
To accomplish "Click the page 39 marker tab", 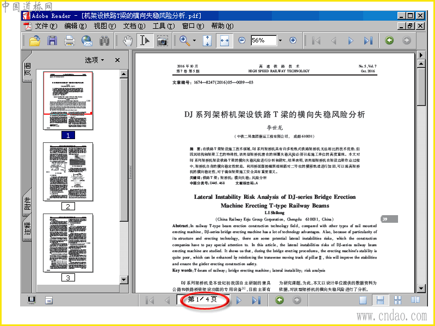I will pyautogui.click(x=389, y=219).
